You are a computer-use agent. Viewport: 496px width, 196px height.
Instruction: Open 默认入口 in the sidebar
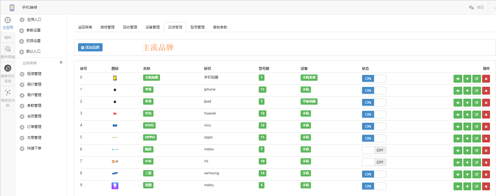[x=33, y=51]
